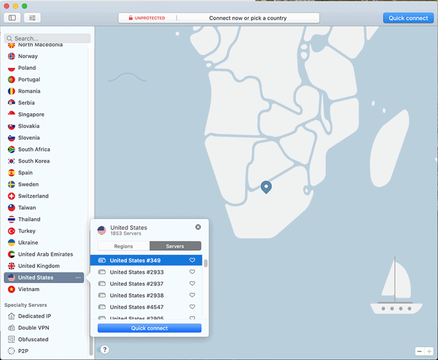The image size is (438, 360).
Task: Select the Dedicated IP specialty server
Action: click(34, 316)
